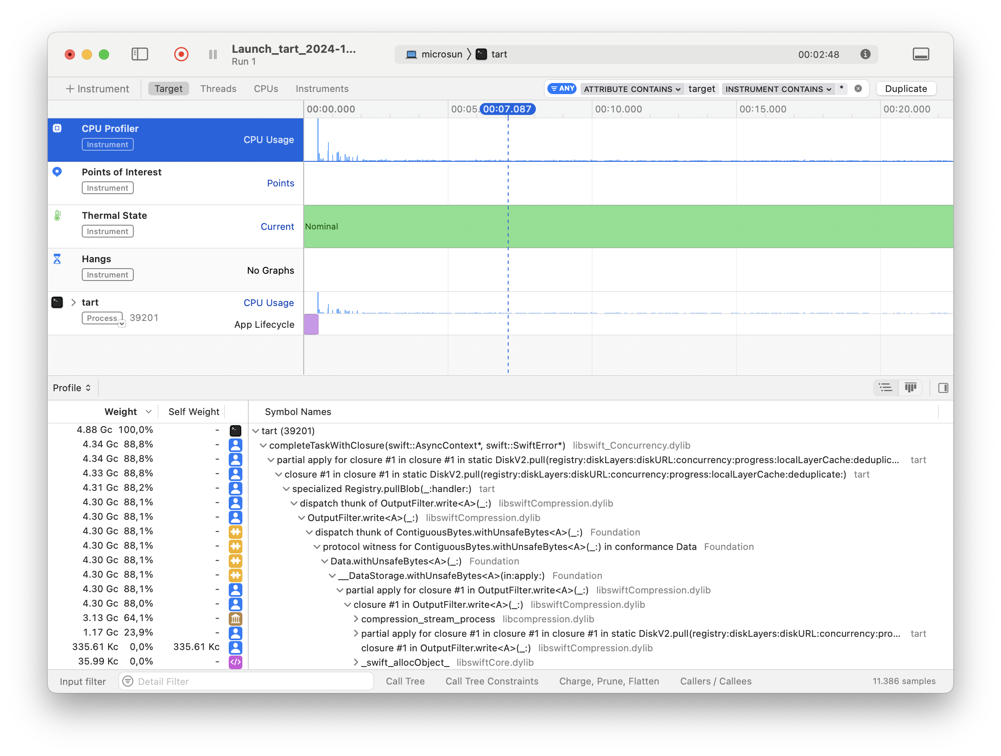Add a new instrument with + Instrument
This screenshot has height=756, width=1001.
[x=97, y=89]
